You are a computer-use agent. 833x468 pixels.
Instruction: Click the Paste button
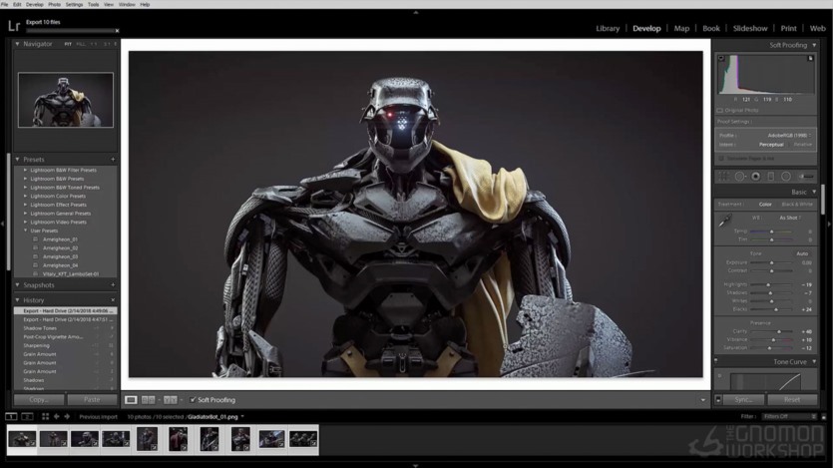(x=92, y=399)
